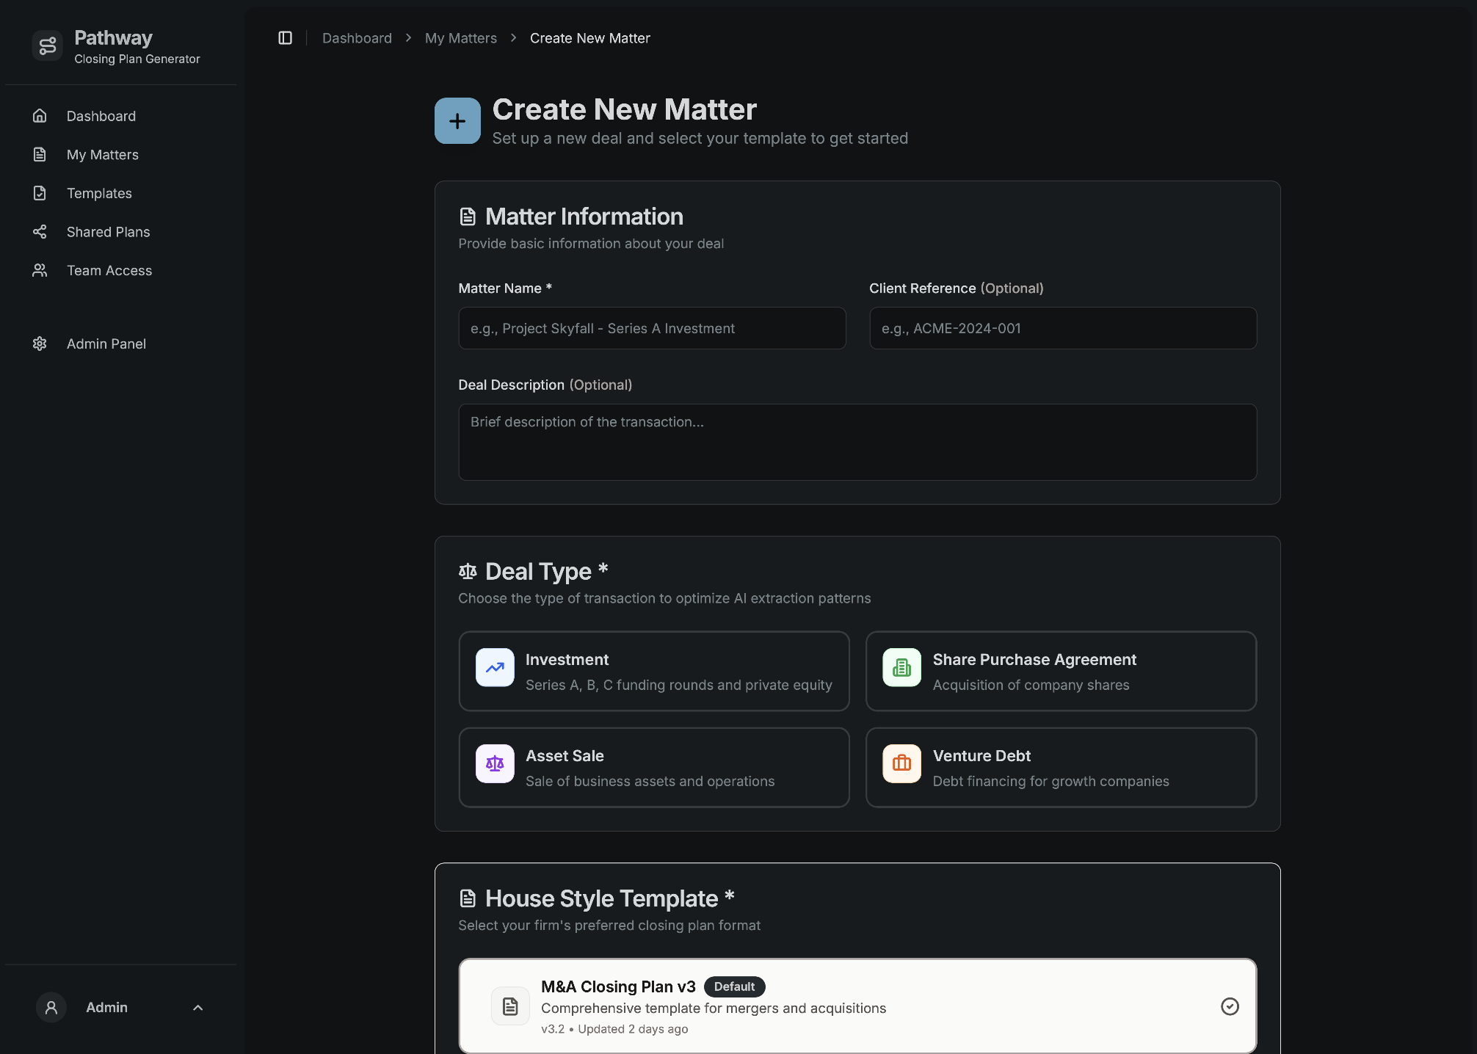Click Investment trending-up chart icon
The image size is (1477, 1054).
point(495,668)
